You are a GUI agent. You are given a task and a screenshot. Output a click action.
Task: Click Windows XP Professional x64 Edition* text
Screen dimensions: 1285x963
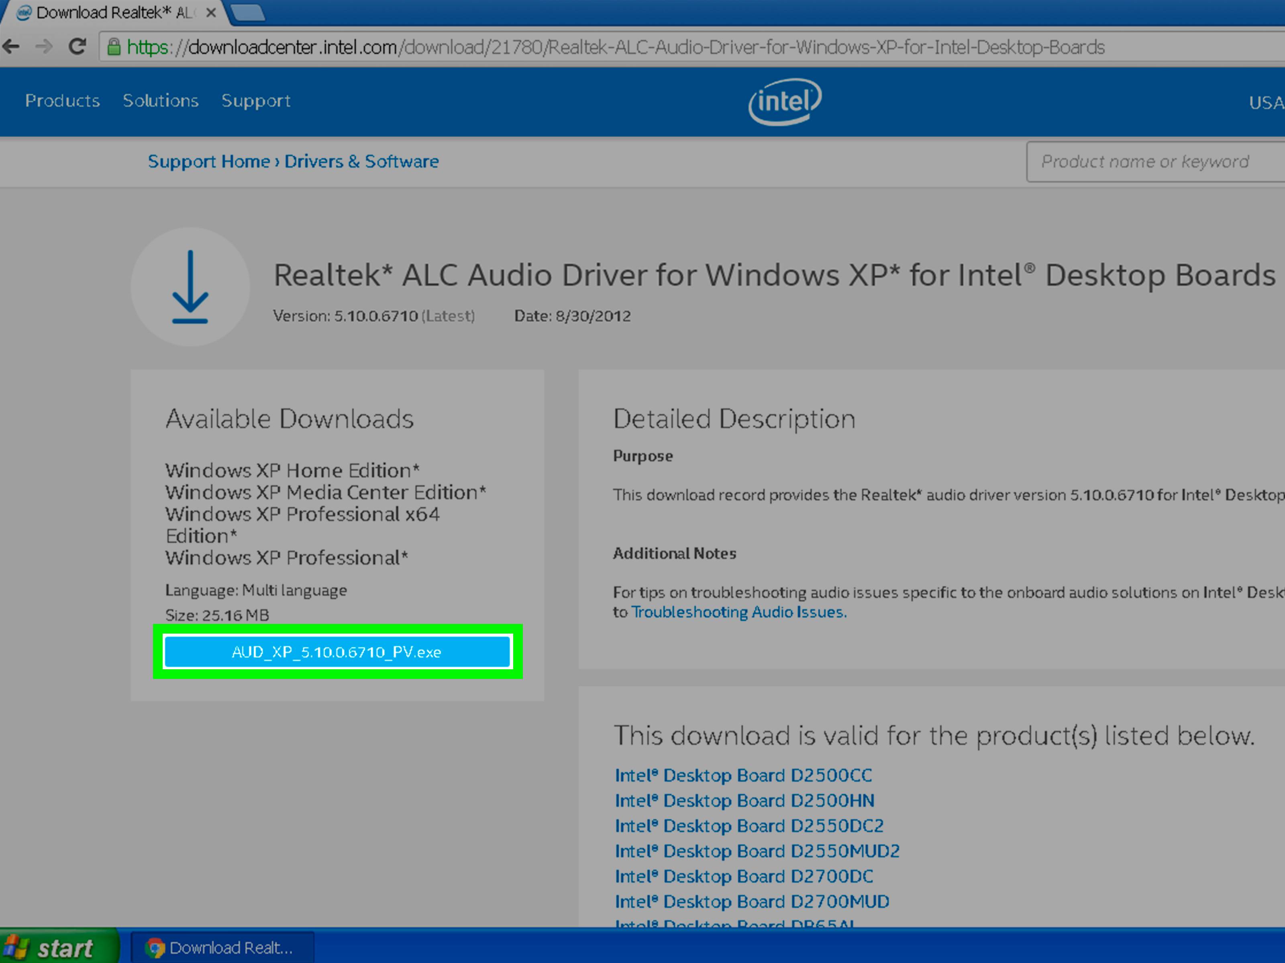[x=302, y=525]
